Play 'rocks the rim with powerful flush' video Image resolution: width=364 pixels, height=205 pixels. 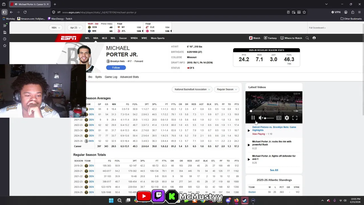click(x=272, y=143)
